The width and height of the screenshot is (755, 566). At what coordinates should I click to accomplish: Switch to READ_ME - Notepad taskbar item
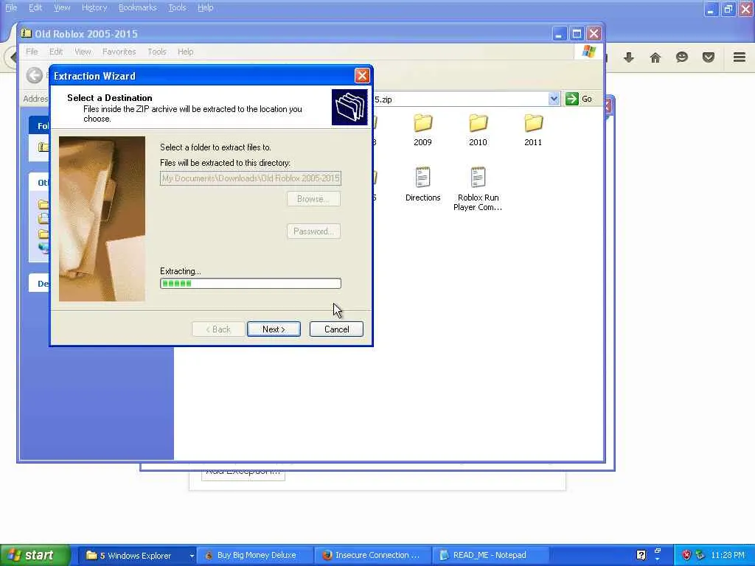(x=490, y=556)
